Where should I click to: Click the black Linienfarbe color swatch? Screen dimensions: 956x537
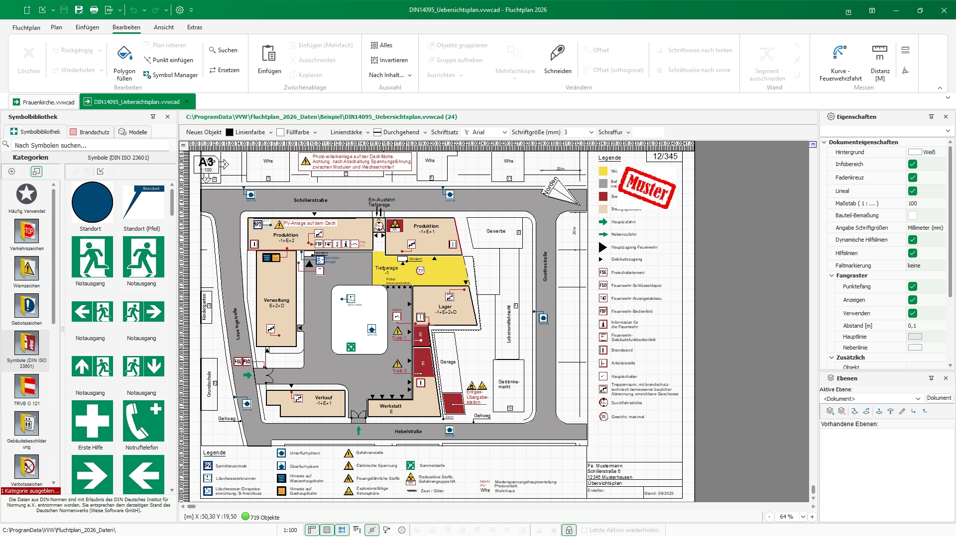230,132
